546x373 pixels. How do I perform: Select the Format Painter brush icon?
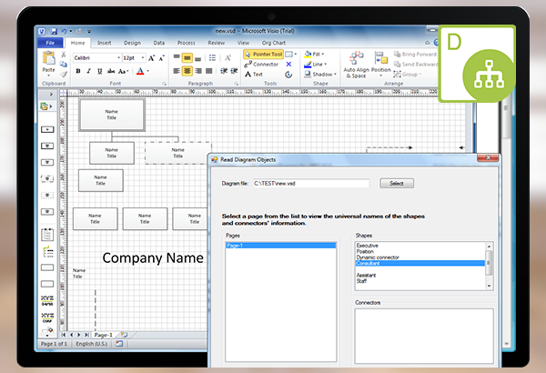[x=64, y=74]
